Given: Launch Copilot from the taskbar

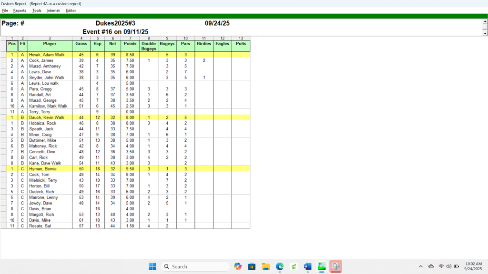Looking at the screenshot, I should (x=238, y=266).
